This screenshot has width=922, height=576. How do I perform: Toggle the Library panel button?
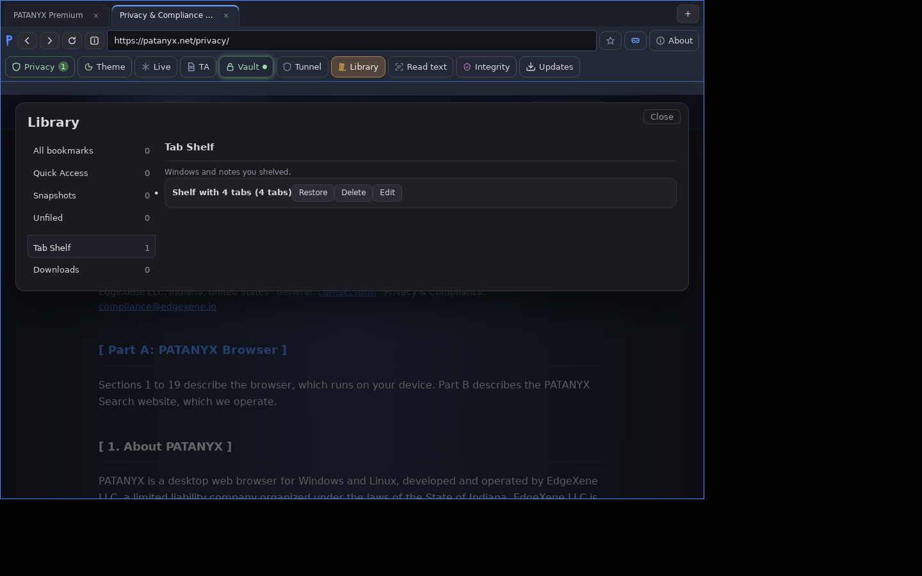click(358, 67)
